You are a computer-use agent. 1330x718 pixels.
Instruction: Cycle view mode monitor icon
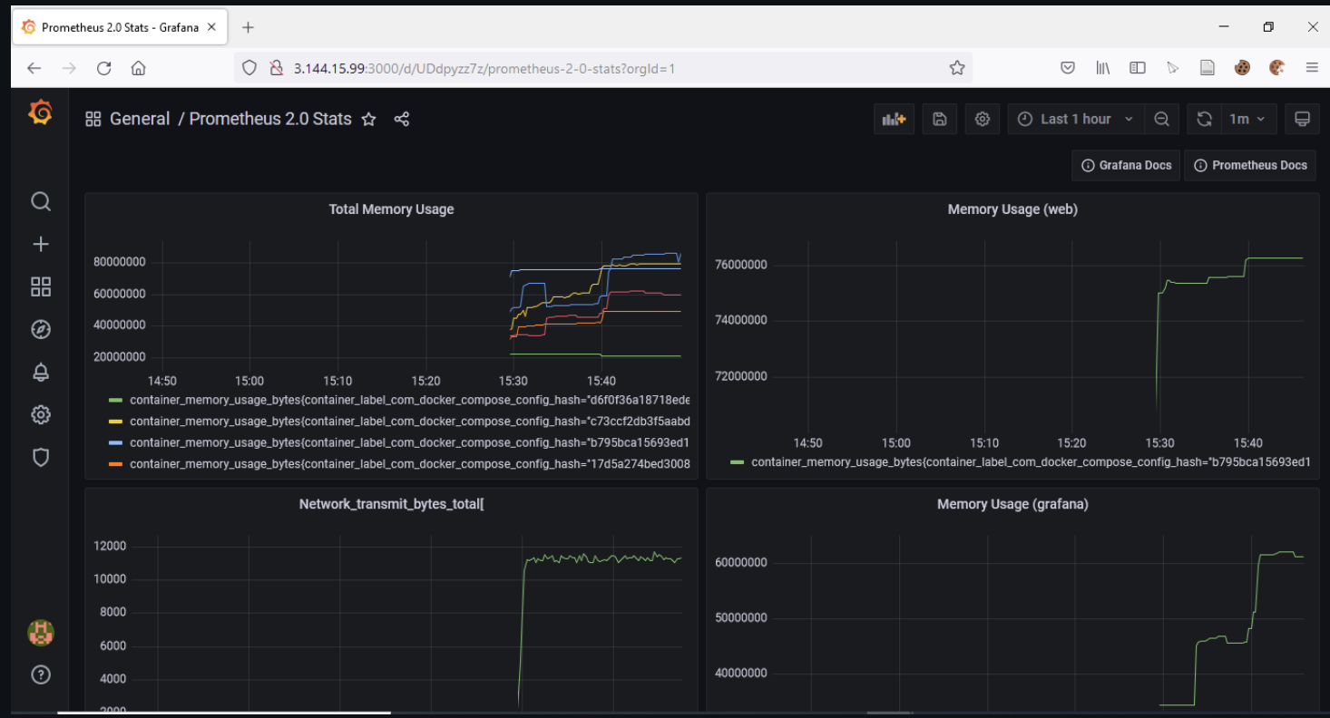coord(1302,119)
